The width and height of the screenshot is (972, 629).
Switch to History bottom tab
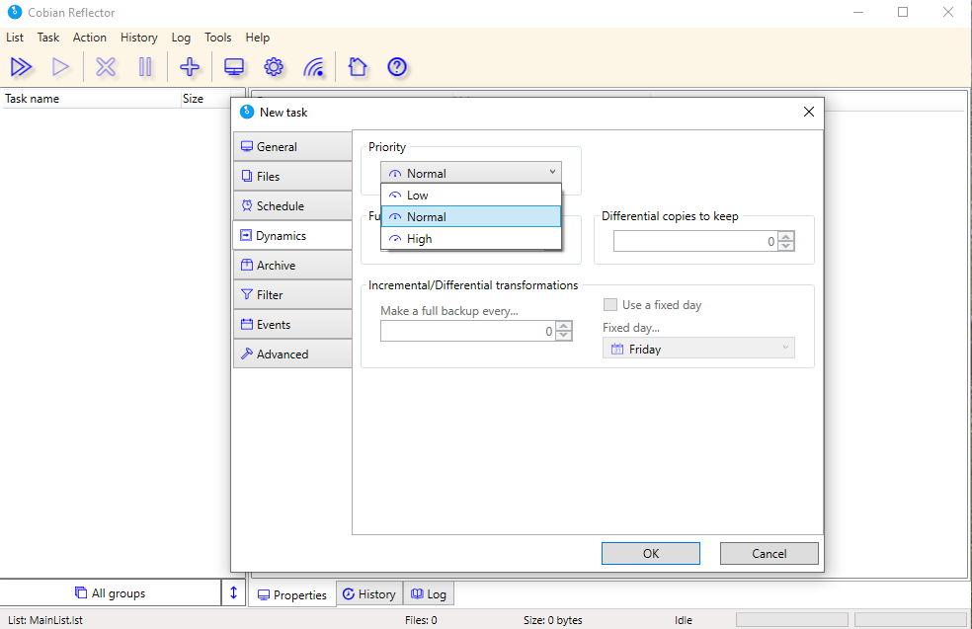click(369, 593)
